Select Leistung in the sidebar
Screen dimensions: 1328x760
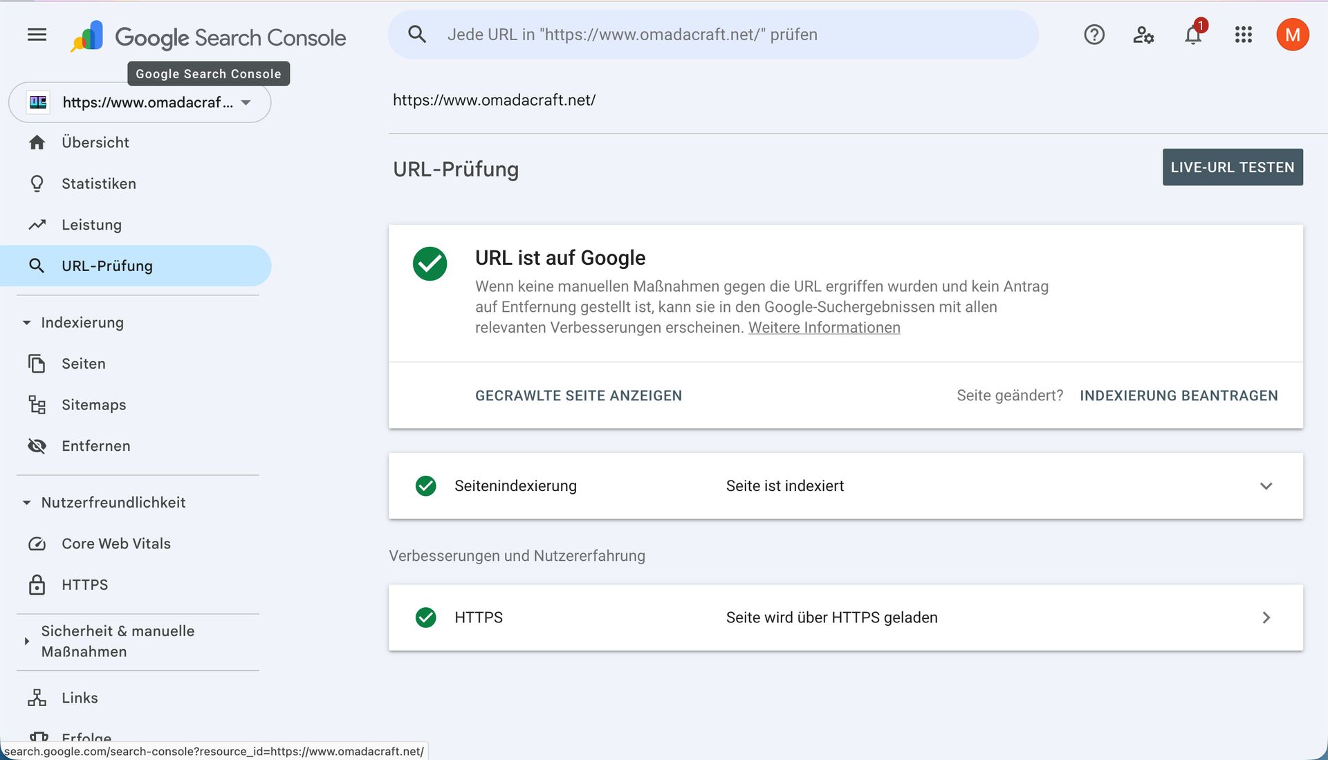point(91,225)
